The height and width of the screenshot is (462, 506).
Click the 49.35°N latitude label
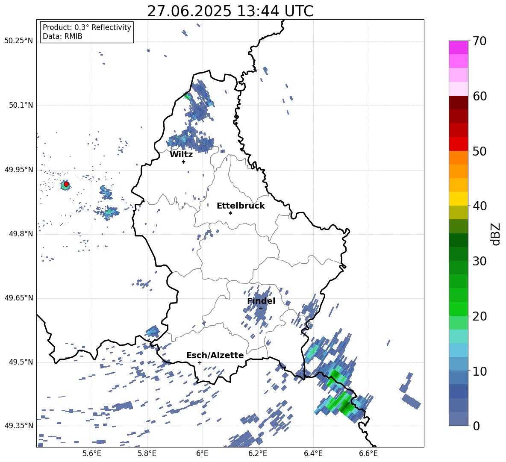click(19, 426)
